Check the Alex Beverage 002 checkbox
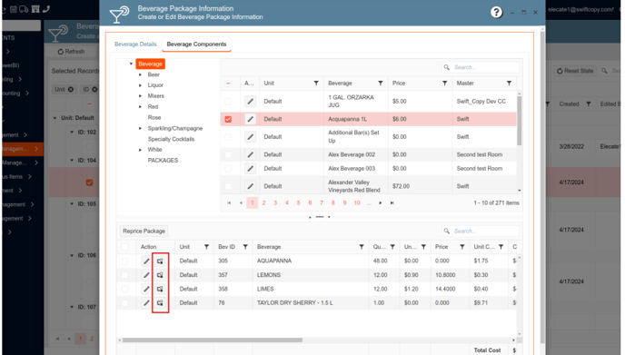Viewport: 625px width, 355px height. click(228, 154)
